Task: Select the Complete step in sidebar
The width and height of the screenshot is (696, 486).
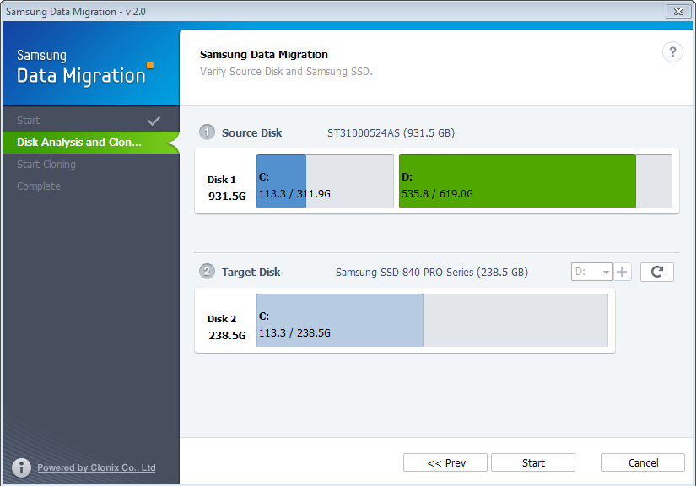Action: pos(90,186)
